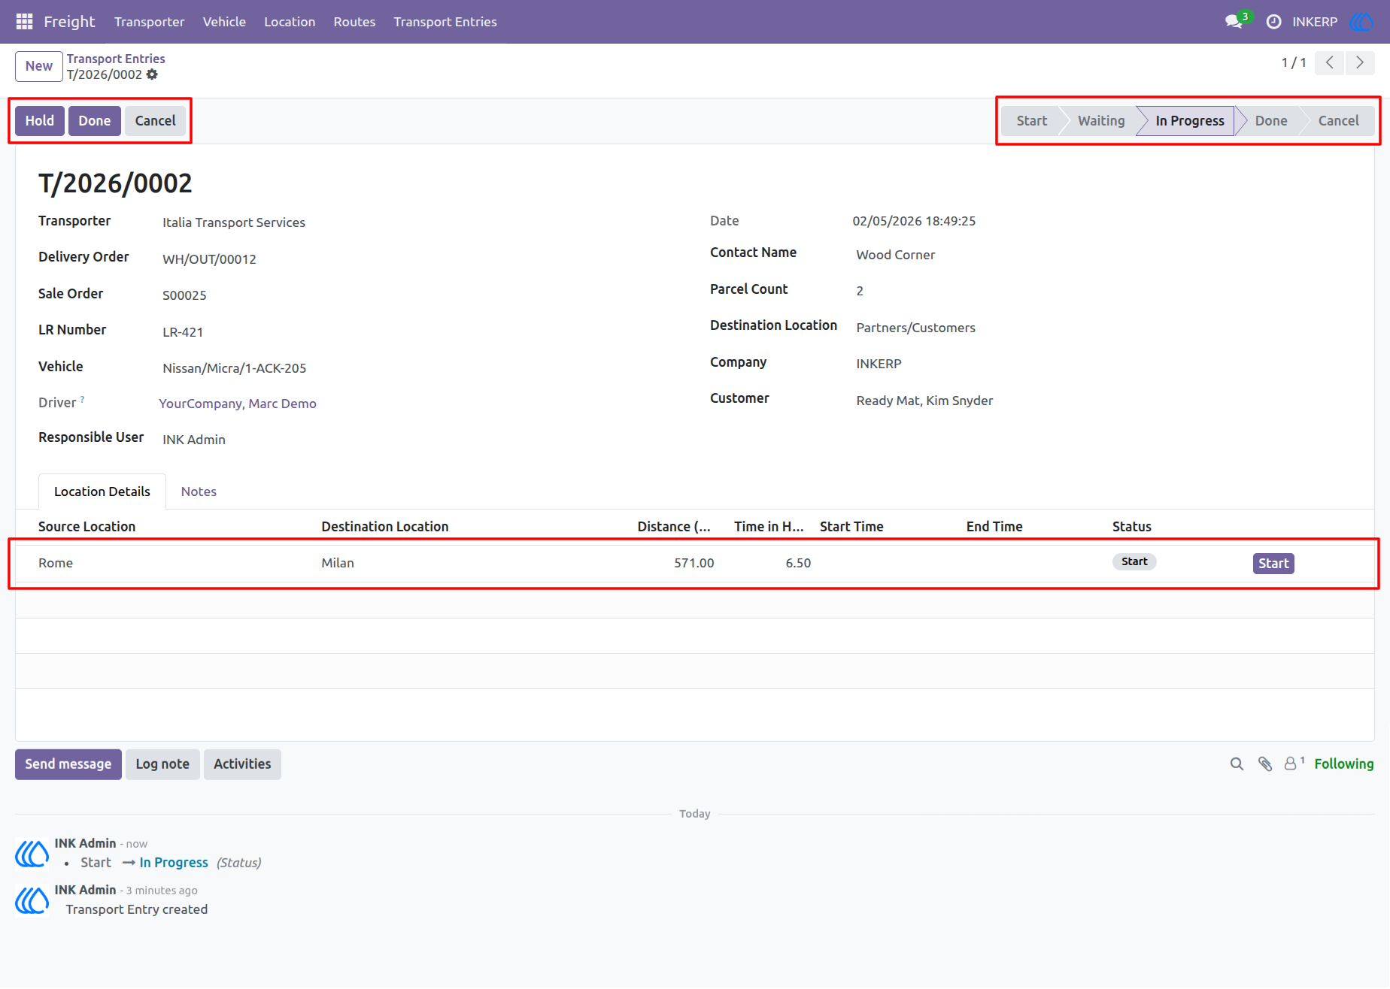Screen dimensions: 1390x989
Task: Attach a file with the paperclip icon
Action: click(1265, 764)
